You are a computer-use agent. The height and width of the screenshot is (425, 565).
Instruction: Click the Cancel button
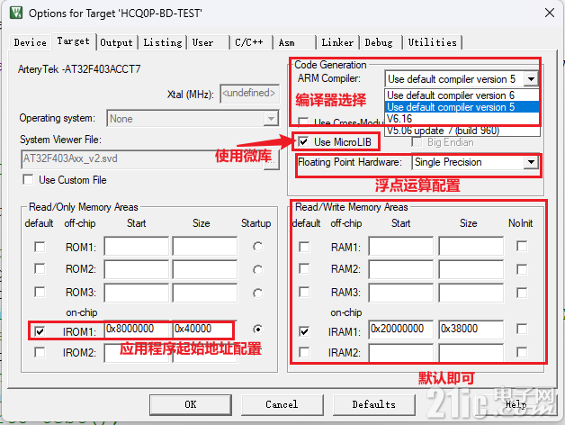pos(282,404)
